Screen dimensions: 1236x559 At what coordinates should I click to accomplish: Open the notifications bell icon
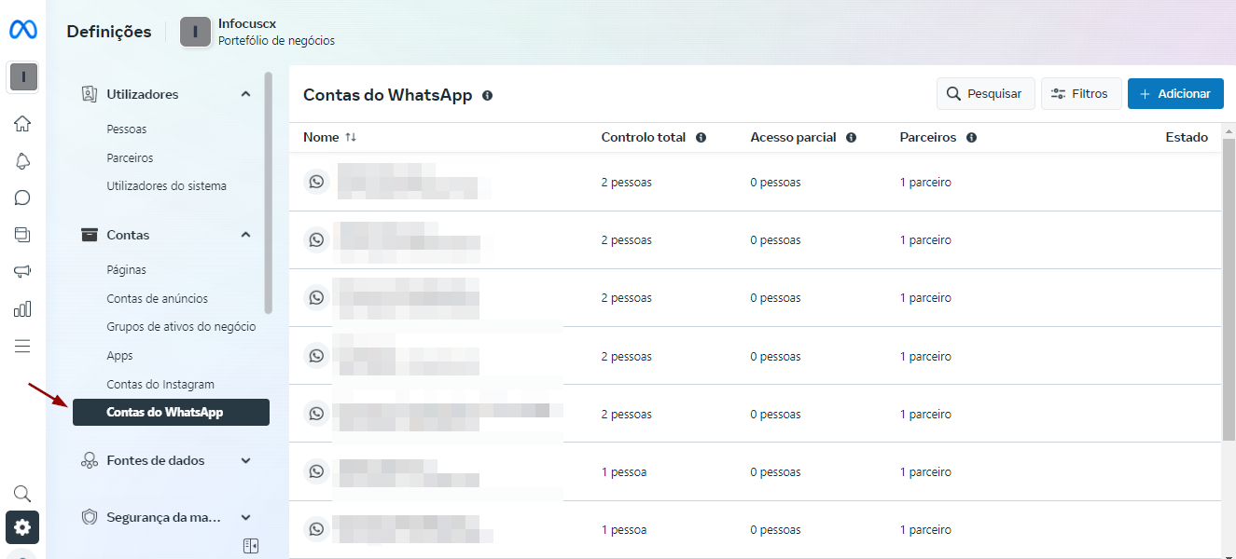22,161
